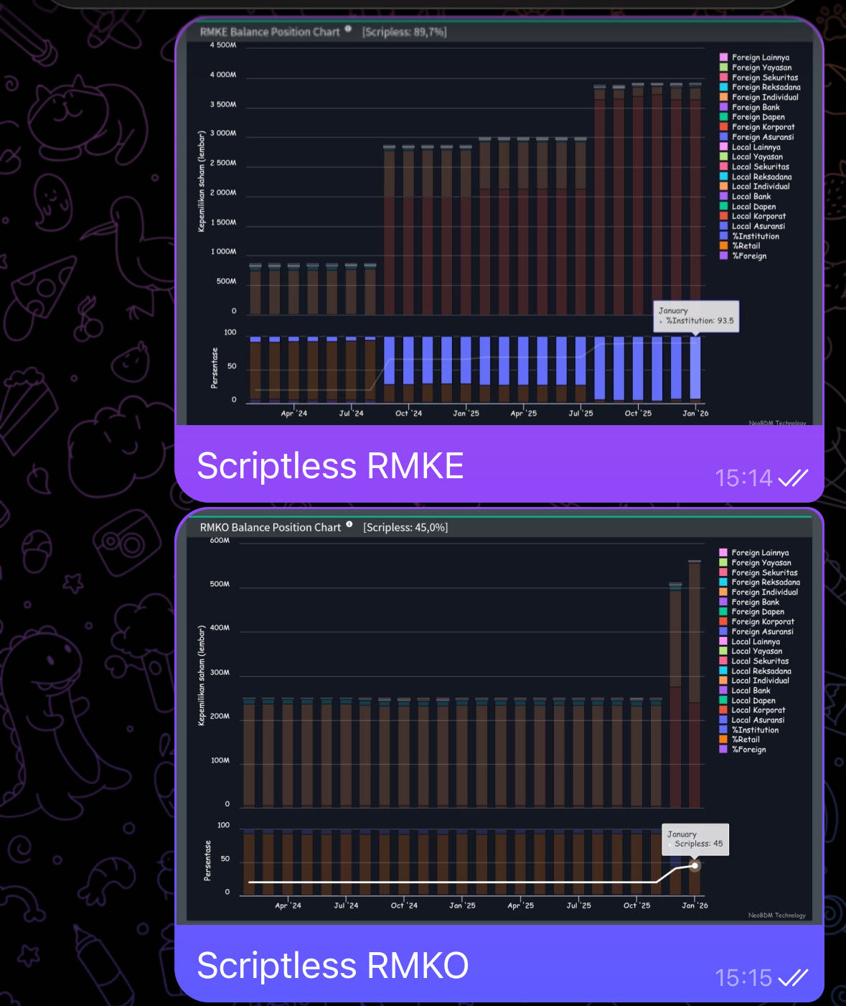The image size is (846, 1006).
Task: Toggle Foreign Korporat series in RMKE legend
Action: click(x=757, y=127)
